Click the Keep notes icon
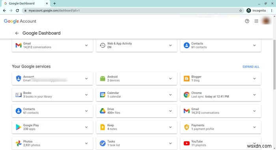This screenshot has width=276, height=150. tap(103, 127)
